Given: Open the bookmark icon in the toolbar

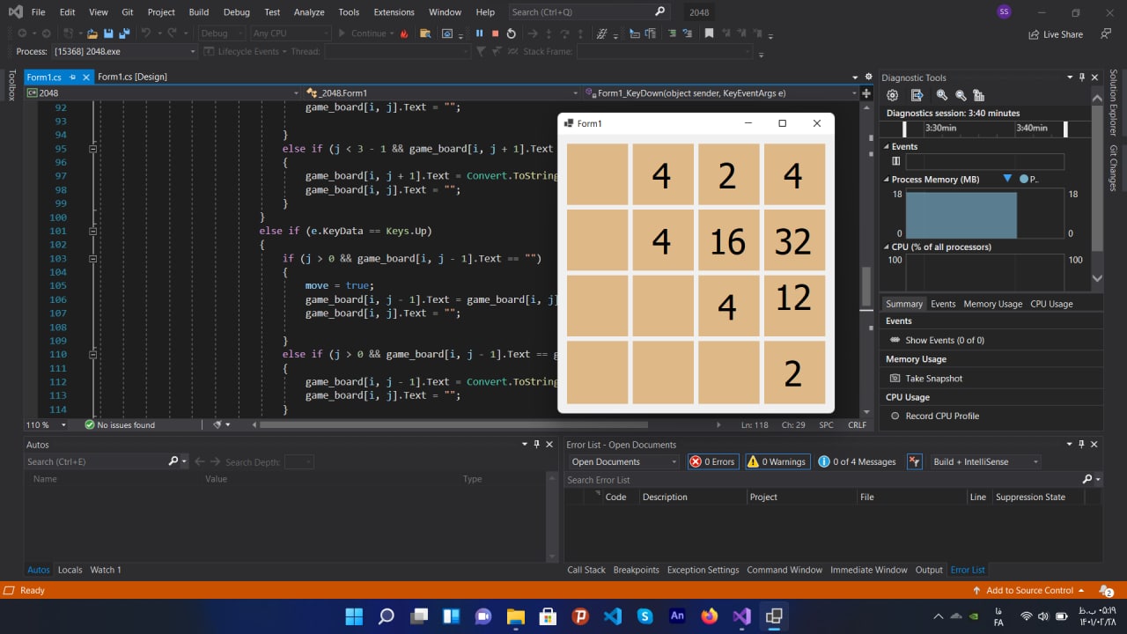Looking at the screenshot, I should pos(709,33).
